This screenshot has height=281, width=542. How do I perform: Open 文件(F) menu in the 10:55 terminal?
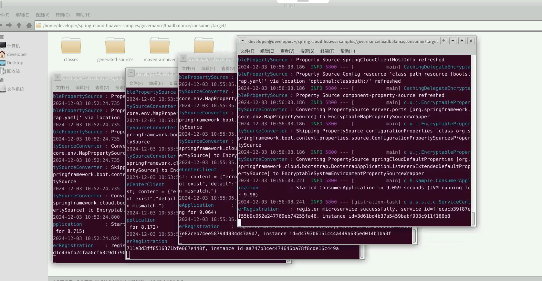(x=188, y=68)
